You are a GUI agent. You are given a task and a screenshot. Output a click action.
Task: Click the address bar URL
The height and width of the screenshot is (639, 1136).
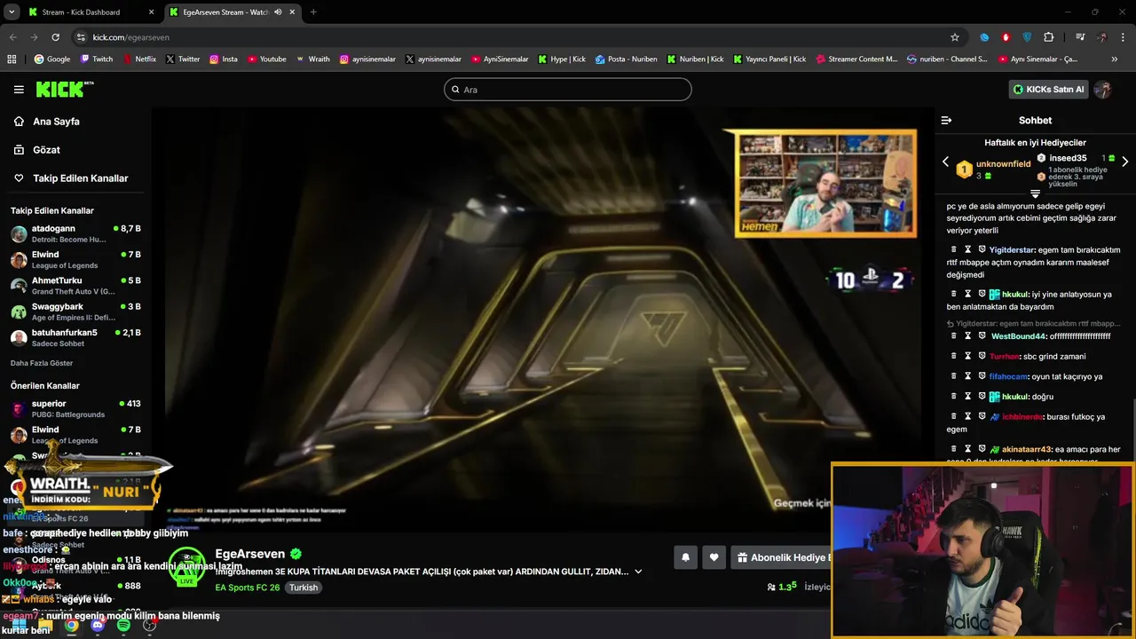(x=130, y=37)
